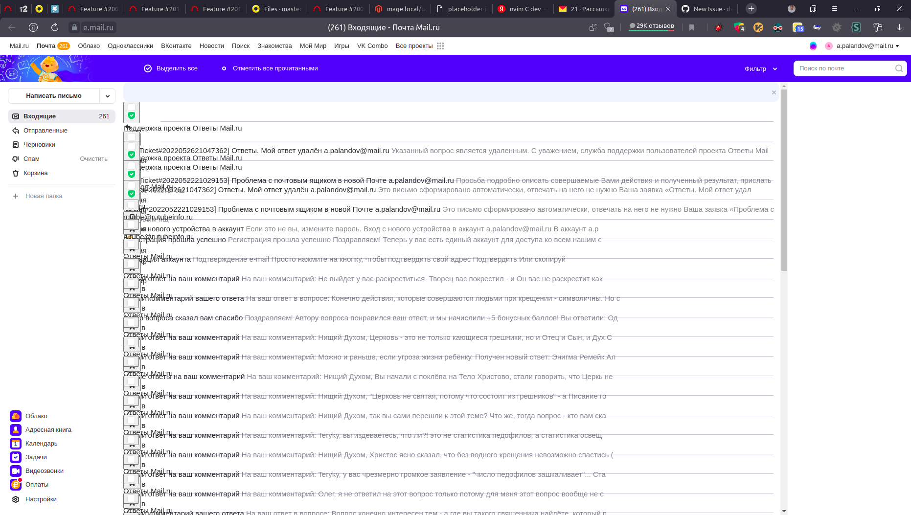This screenshot has width=911, height=515.
Task: Close the banner with the X button
Action: pos(774,92)
